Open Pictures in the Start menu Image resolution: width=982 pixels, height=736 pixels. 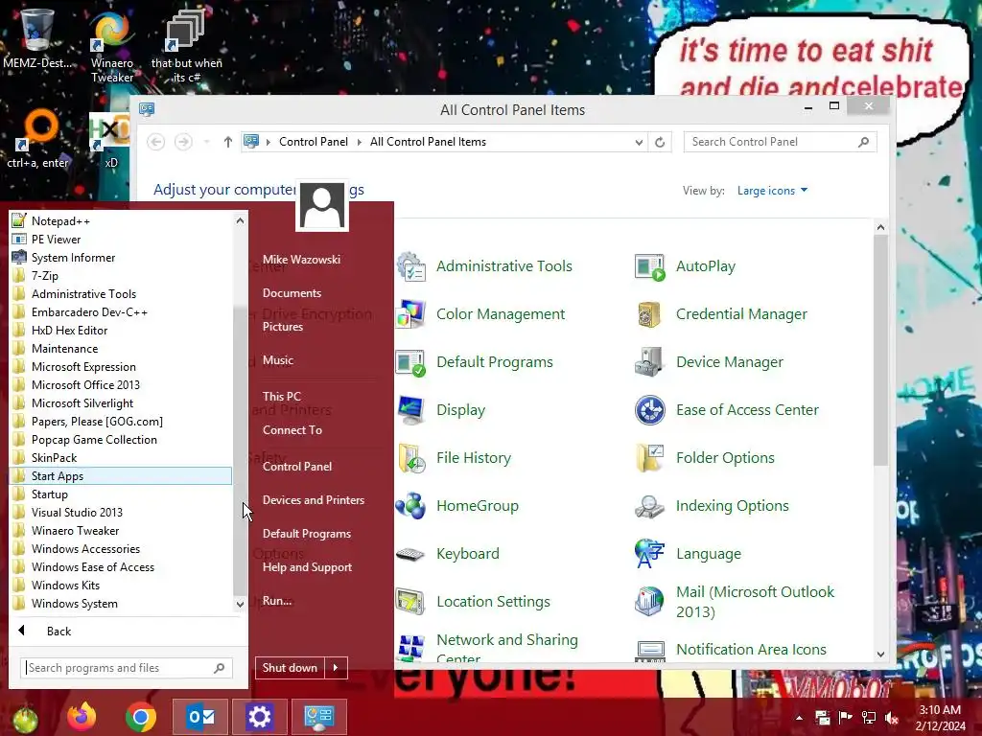click(x=283, y=327)
